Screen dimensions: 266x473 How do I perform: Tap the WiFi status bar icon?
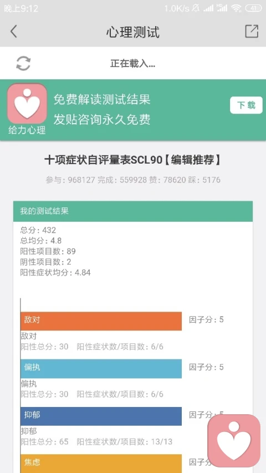tap(236, 8)
